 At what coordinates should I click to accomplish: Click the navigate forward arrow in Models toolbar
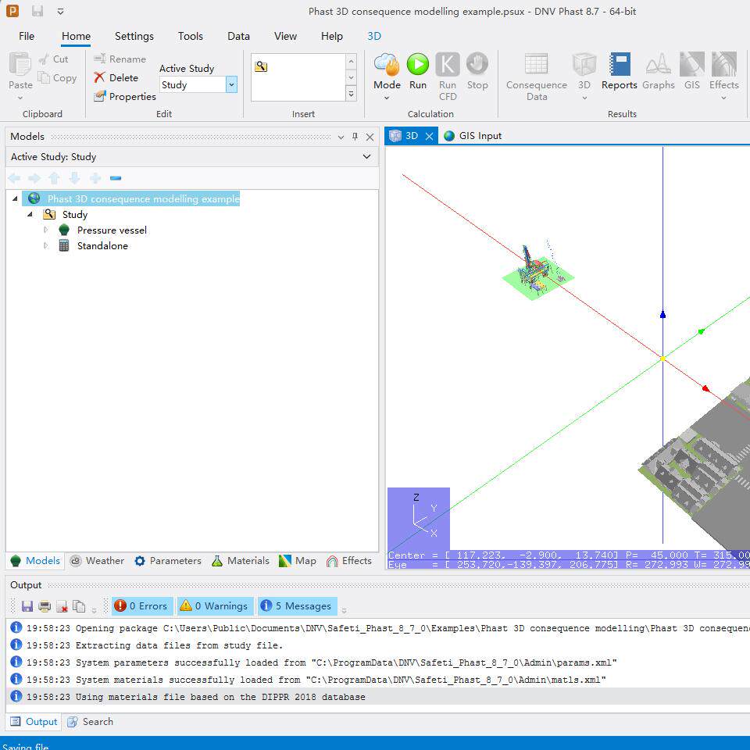pos(34,178)
